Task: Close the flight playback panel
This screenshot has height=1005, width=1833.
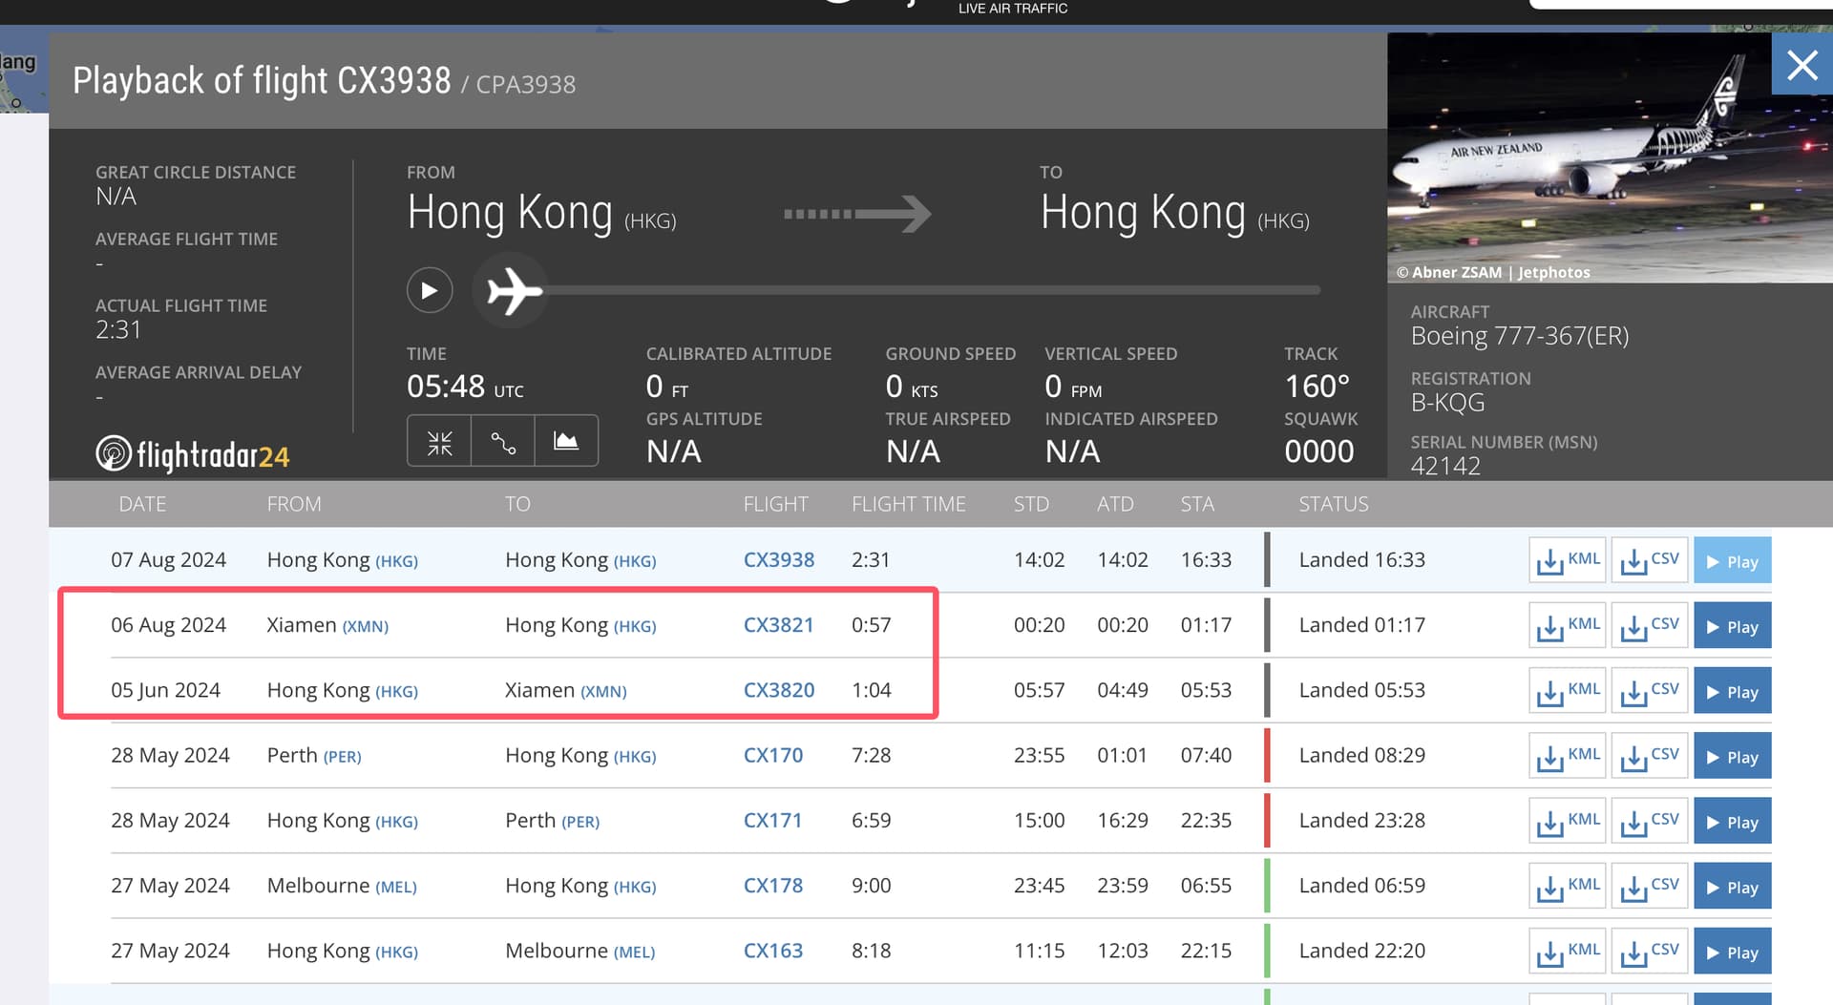Action: pos(1801,65)
